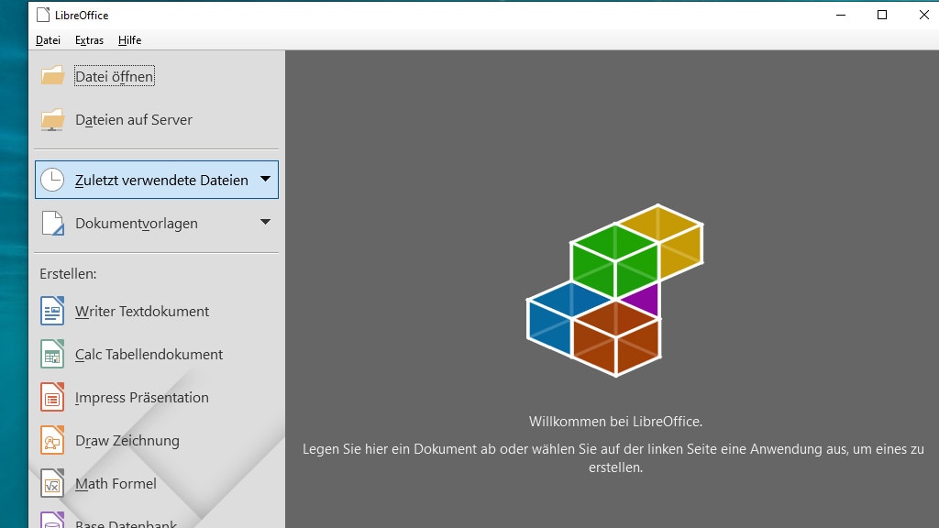Show Dokumentvorlagen via its label

(136, 224)
